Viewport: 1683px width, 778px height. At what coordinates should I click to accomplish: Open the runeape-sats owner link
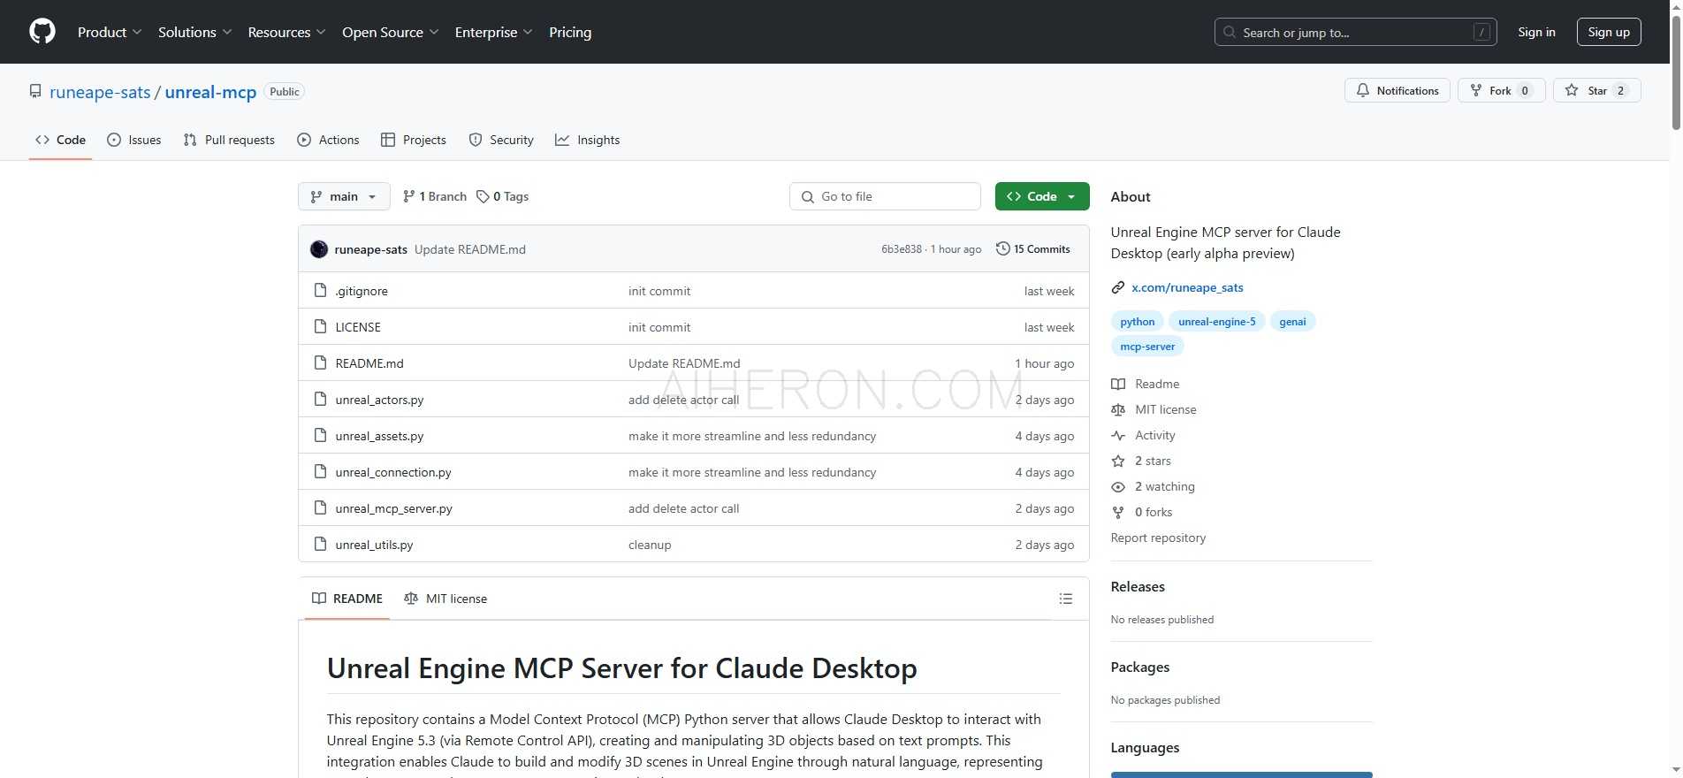pos(100,92)
